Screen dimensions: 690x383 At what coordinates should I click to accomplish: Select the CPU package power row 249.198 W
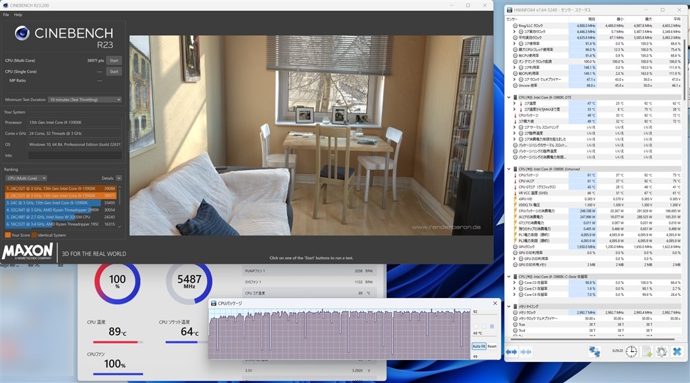tap(596, 211)
